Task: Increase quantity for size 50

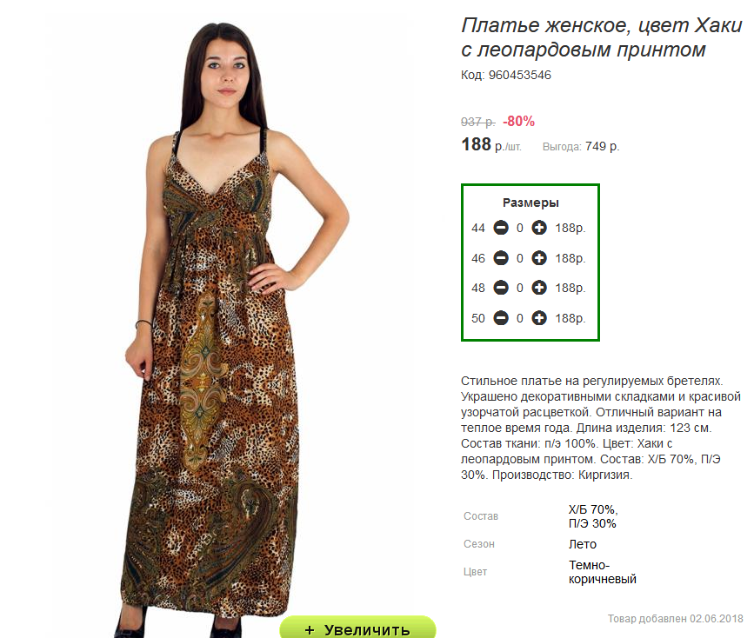Action: pyautogui.click(x=539, y=318)
